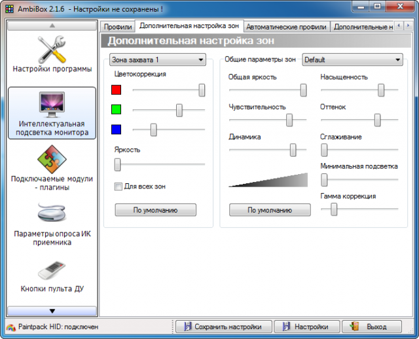Open the Default zone parameters dropdown
Screen dimensions: 419x339
pyautogui.click(x=352, y=60)
